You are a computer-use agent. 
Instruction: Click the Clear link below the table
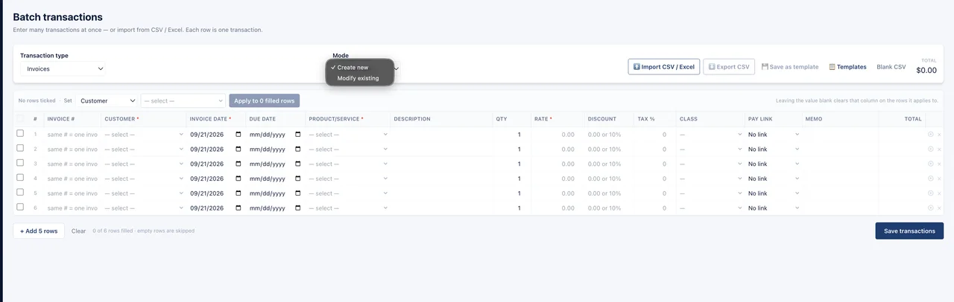(78, 231)
